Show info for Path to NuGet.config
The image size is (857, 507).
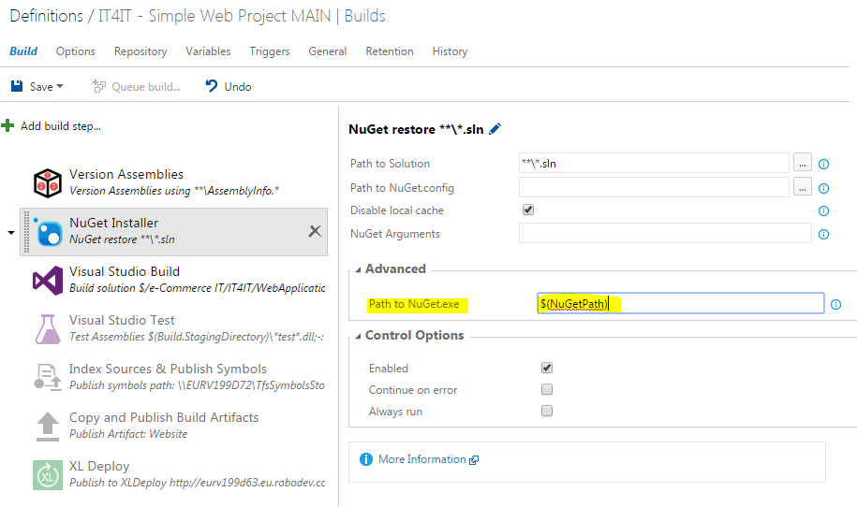(823, 188)
